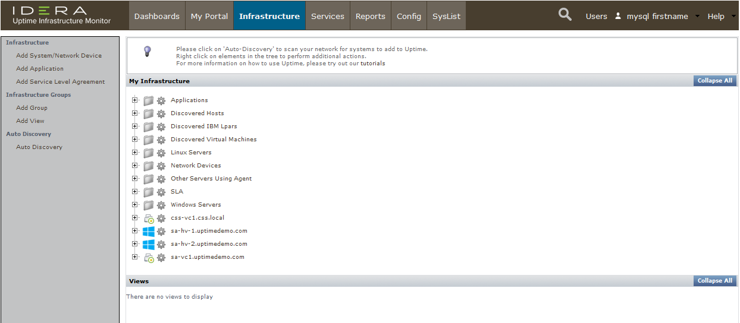Click the css-vc1.css.local vCenter icon
The width and height of the screenshot is (740, 323).
point(149,218)
